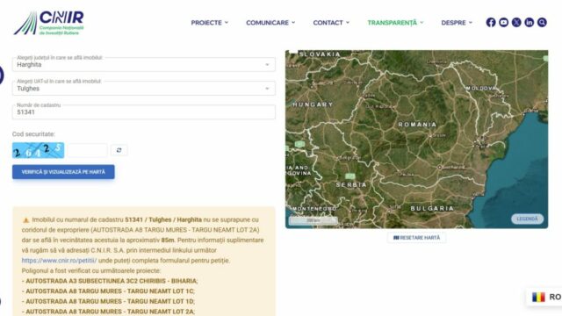Open the CNIR Facebook page icon
562x316 pixels.
[491, 23]
